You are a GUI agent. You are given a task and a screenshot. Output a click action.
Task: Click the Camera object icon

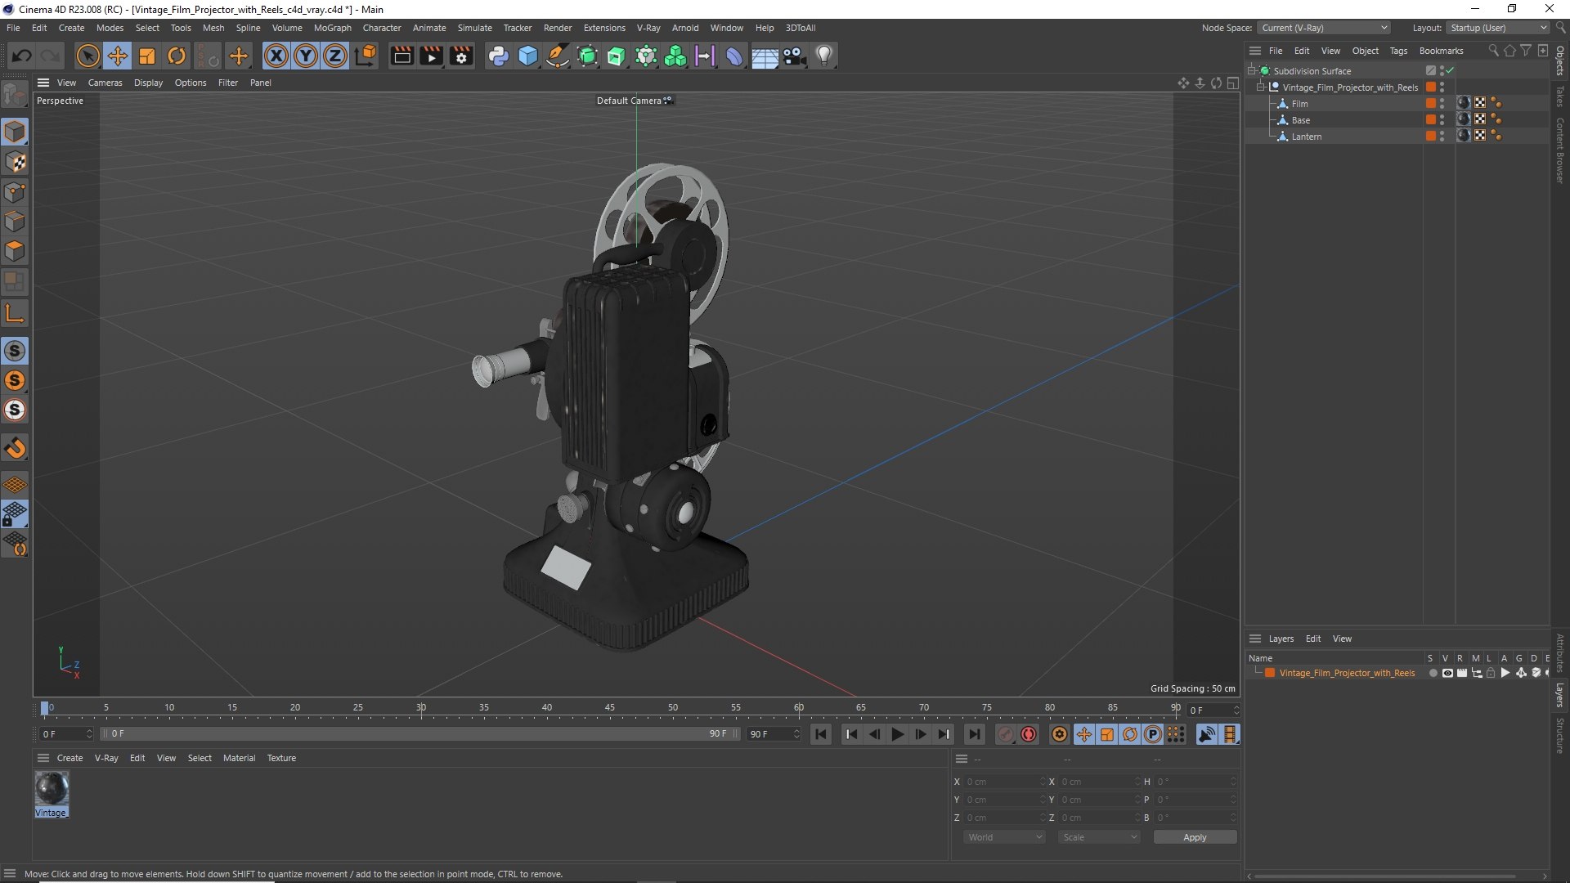coord(794,56)
